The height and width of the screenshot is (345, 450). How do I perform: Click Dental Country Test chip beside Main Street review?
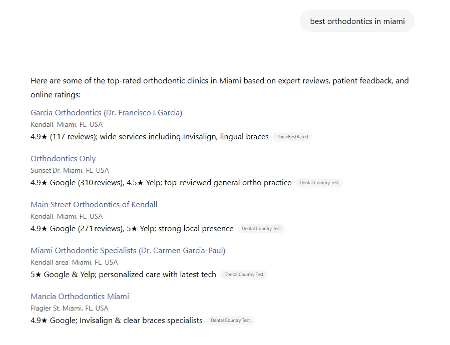[261, 229]
